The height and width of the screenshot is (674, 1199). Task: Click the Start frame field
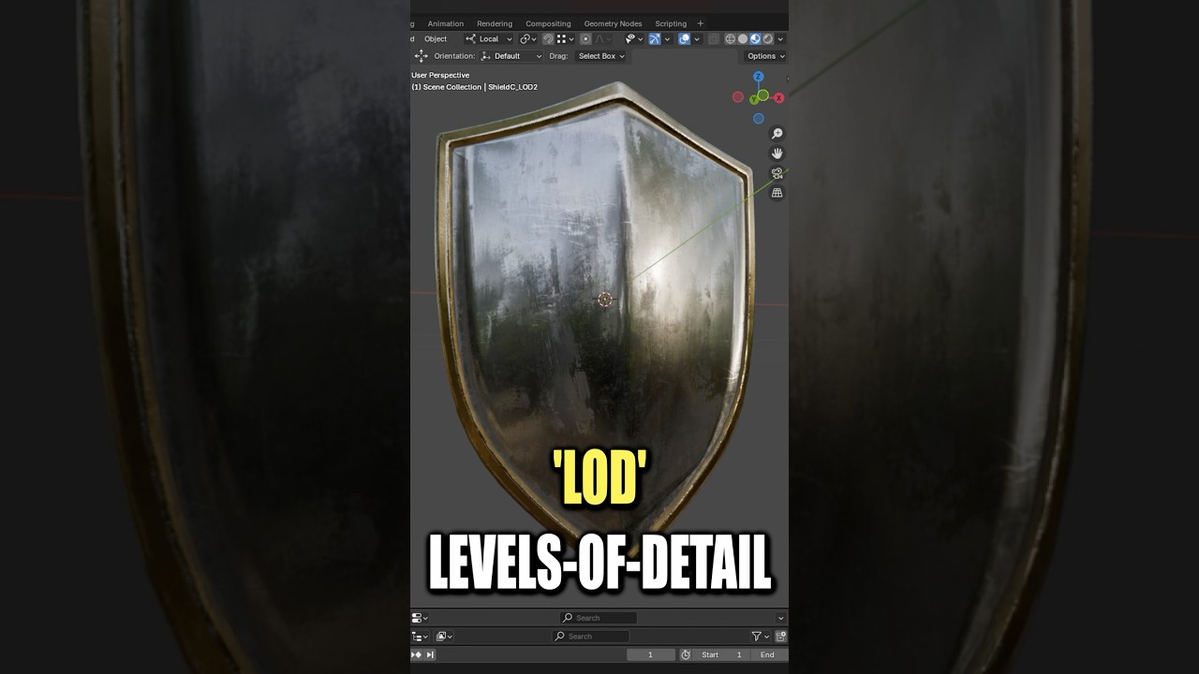tap(721, 655)
